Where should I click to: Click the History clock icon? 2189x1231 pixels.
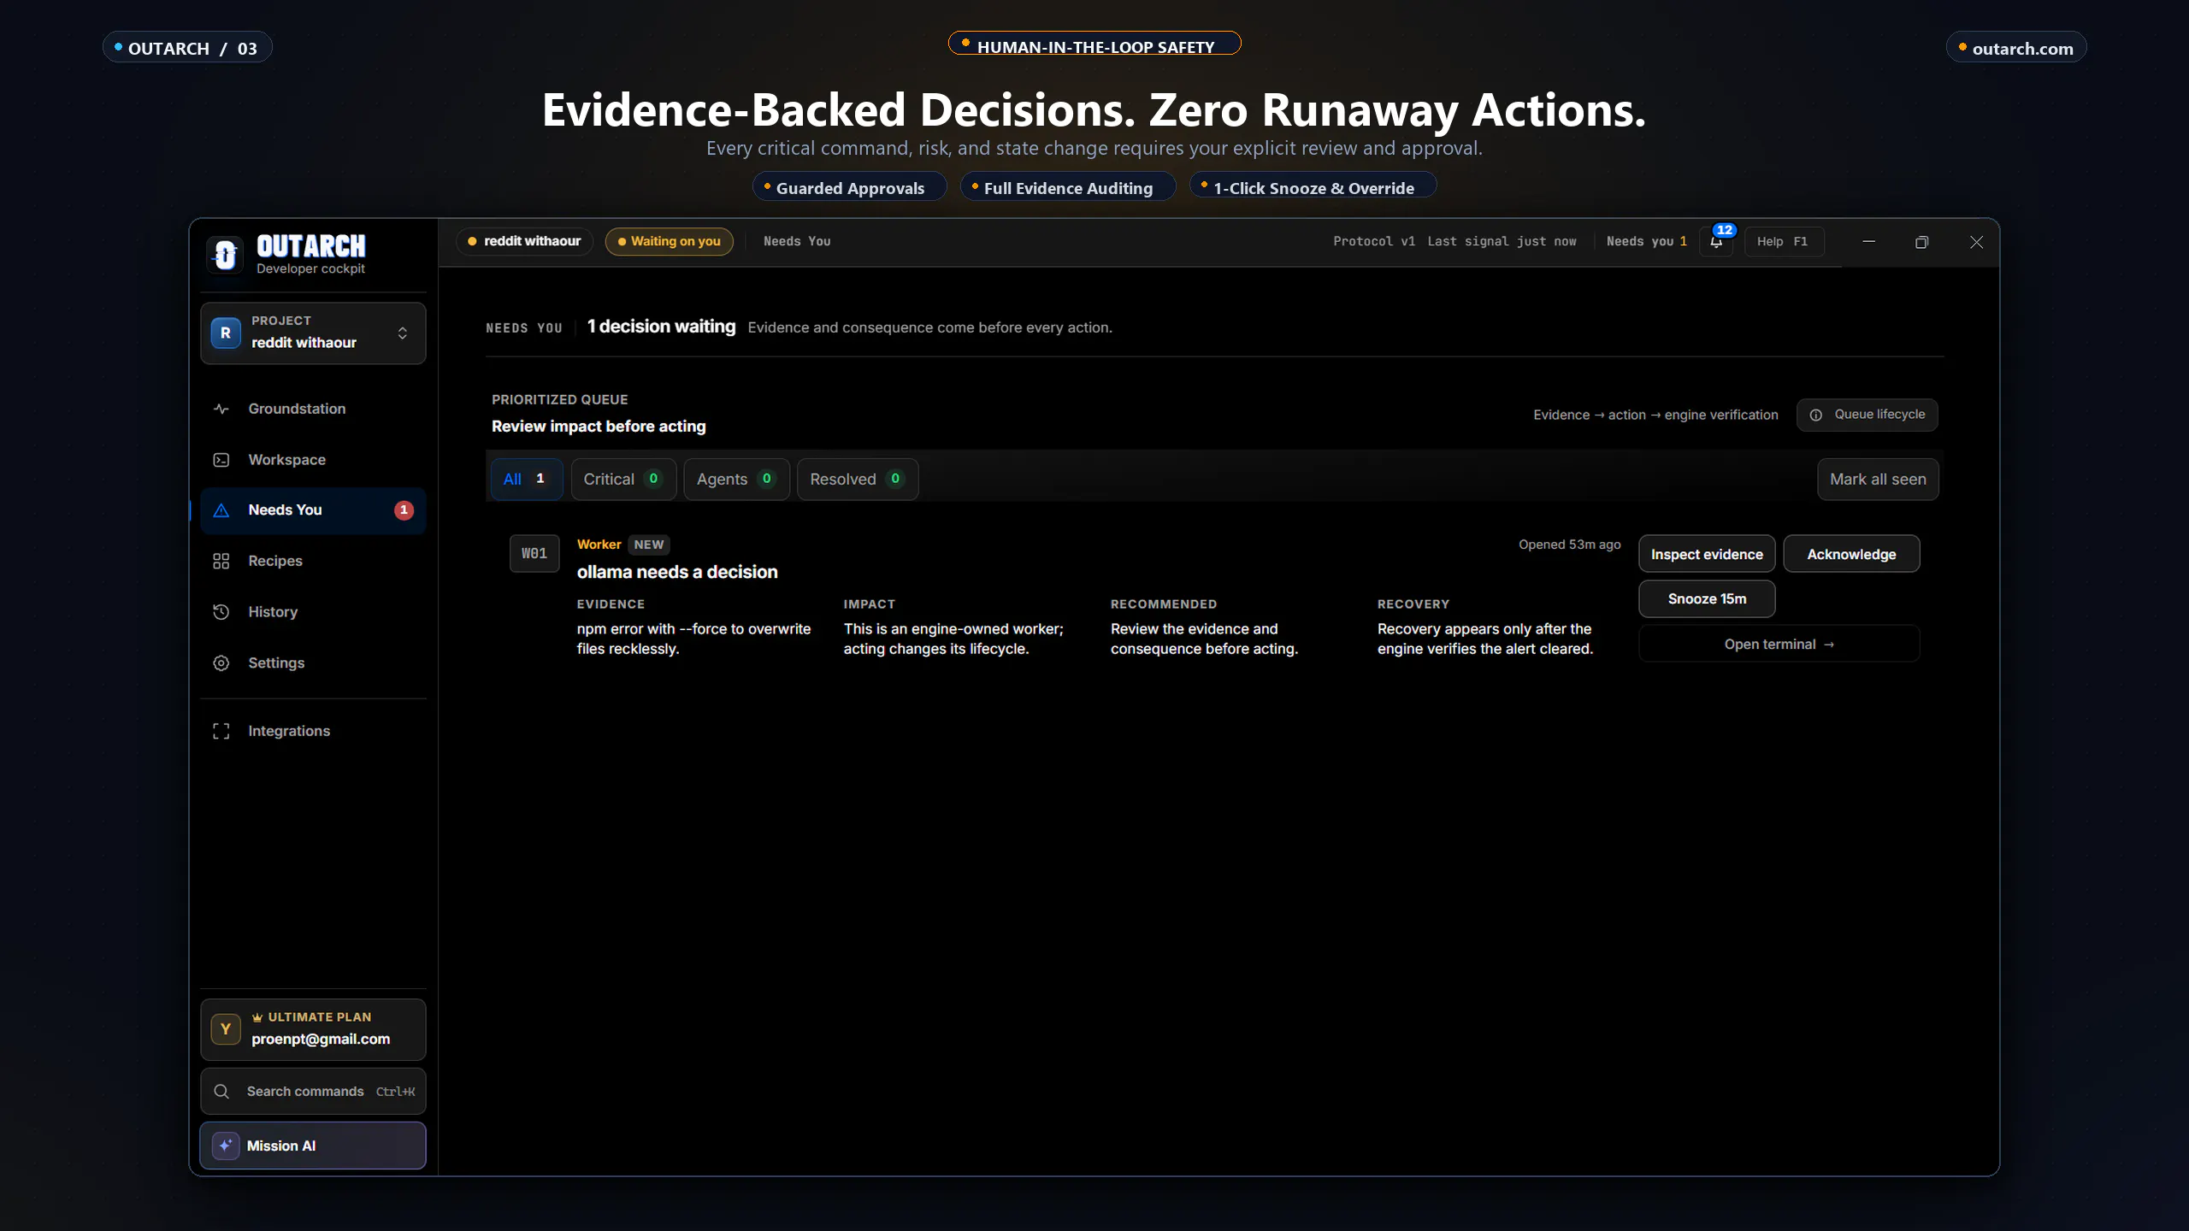click(x=221, y=612)
